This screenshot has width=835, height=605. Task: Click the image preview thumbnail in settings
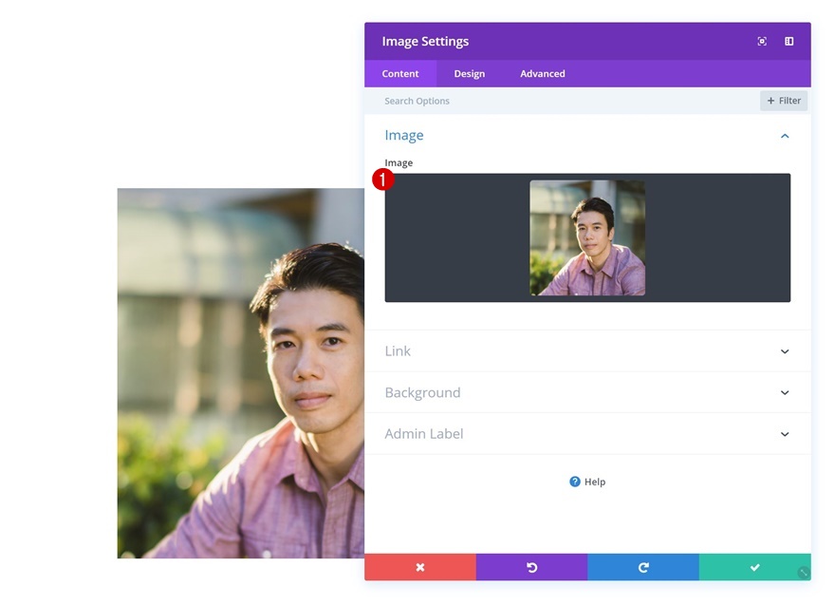click(x=587, y=238)
